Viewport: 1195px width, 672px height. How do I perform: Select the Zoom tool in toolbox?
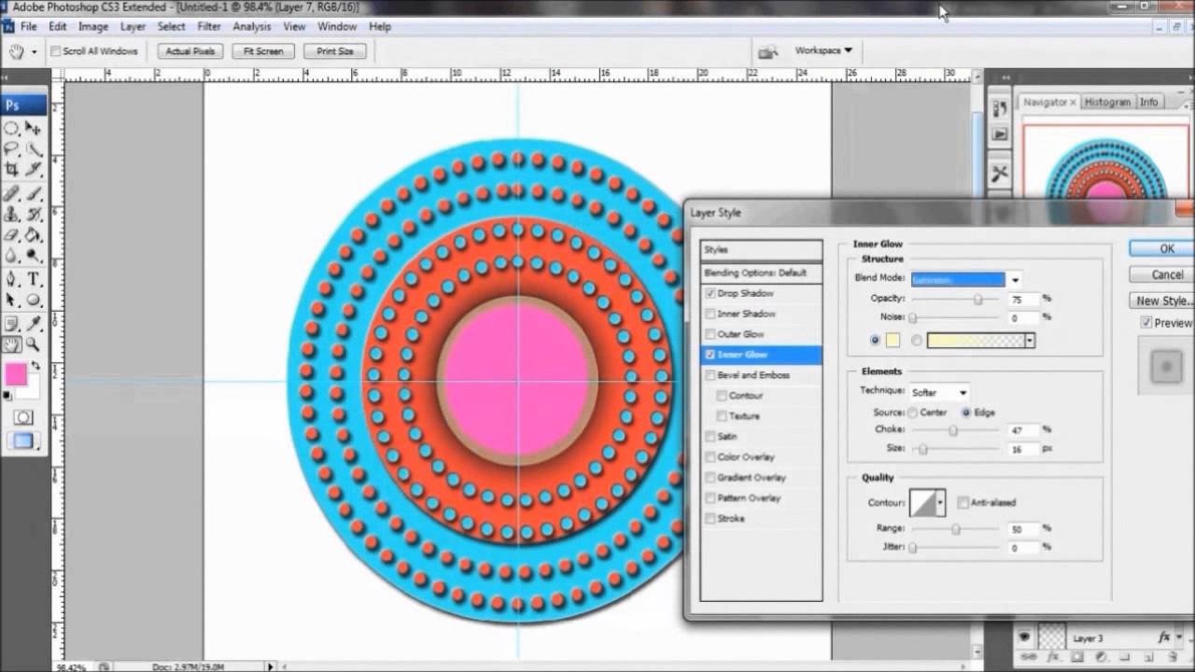34,344
